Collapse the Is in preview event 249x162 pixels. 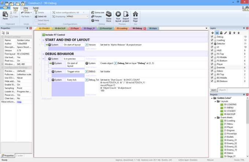pos(43,59)
